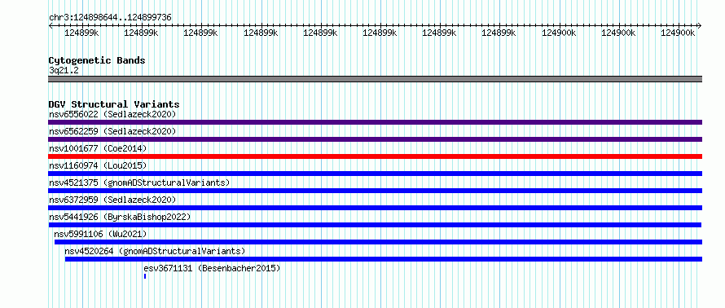Open the nsv6372959 (Sedlazeck2020) label
The width and height of the screenshot is (725, 308).
click(x=112, y=200)
